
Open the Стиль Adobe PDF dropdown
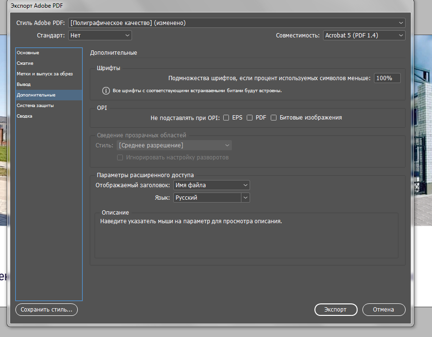click(237, 23)
